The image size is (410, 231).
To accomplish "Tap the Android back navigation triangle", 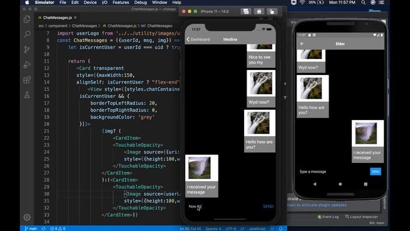I will (x=315, y=184).
